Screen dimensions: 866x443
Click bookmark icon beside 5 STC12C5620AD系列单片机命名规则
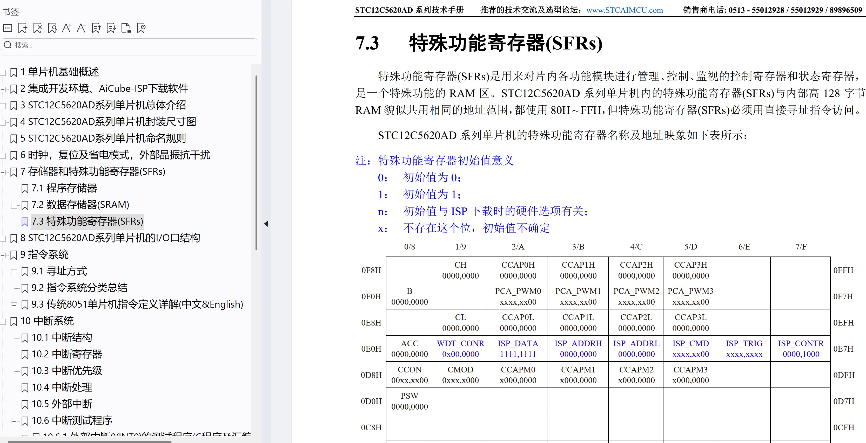pyautogui.click(x=14, y=139)
